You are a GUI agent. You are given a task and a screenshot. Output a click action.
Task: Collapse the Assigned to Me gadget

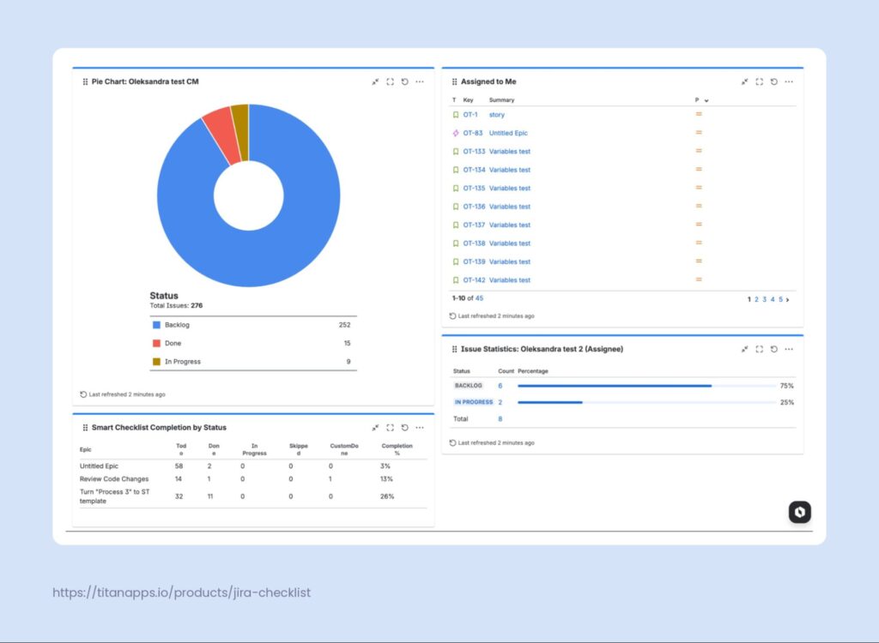pyautogui.click(x=745, y=81)
